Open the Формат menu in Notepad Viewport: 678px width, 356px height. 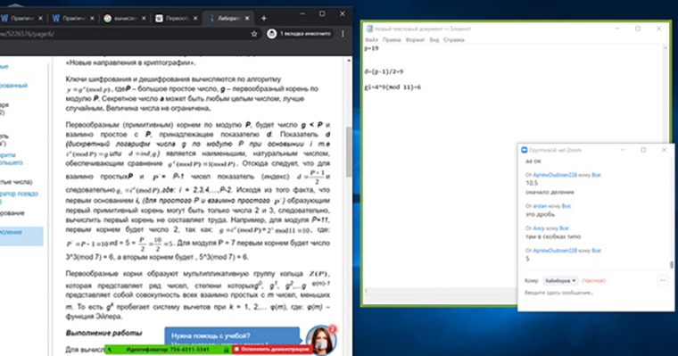[415, 40]
